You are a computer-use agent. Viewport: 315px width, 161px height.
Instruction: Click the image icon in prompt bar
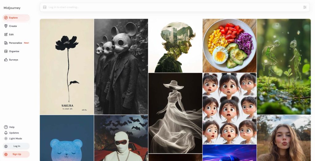(45, 7)
